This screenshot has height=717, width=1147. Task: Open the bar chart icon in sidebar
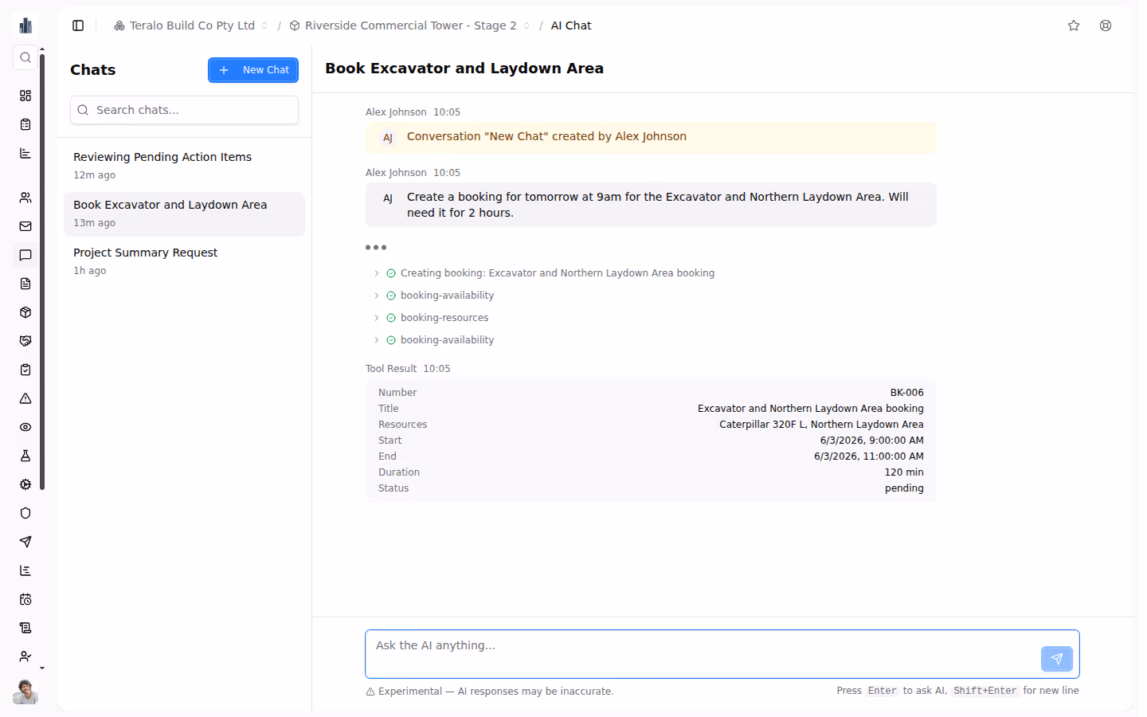(x=25, y=153)
